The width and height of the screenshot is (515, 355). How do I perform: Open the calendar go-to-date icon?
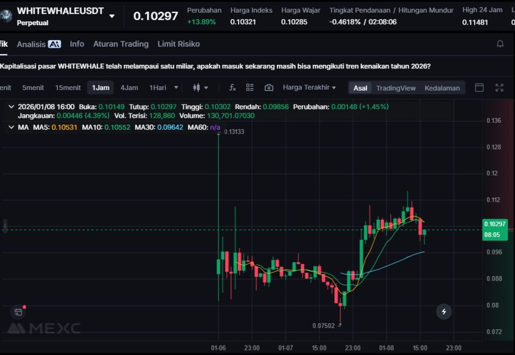coord(18,312)
